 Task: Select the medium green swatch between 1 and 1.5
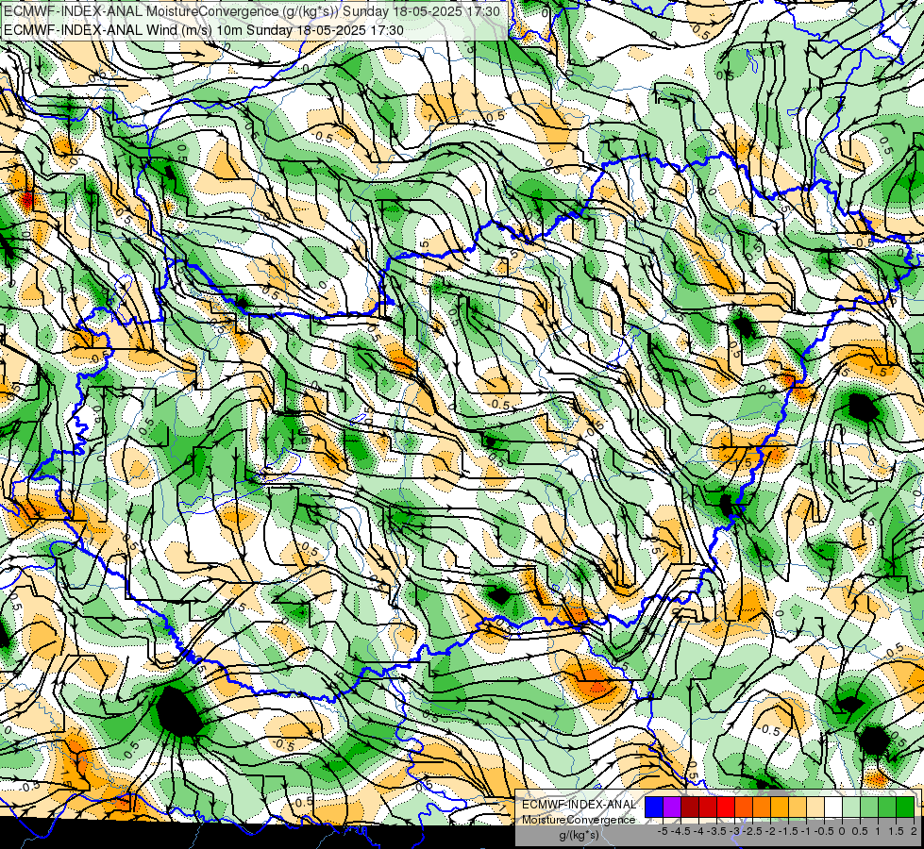[x=887, y=807]
